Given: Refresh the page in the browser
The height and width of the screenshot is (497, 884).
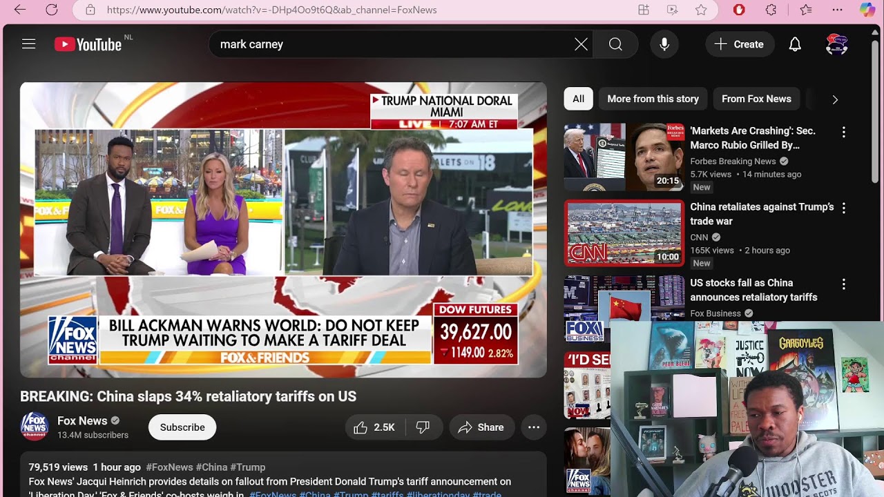Looking at the screenshot, I should (x=52, y=10).
